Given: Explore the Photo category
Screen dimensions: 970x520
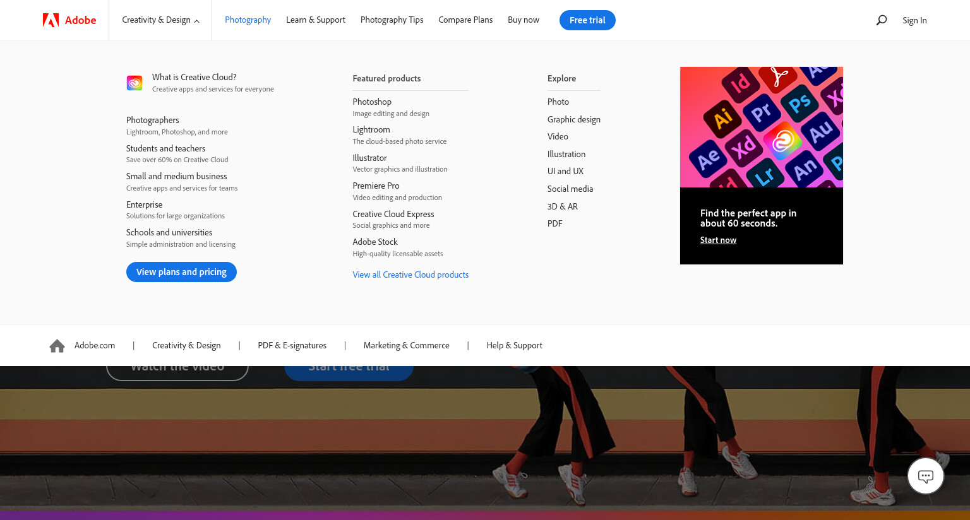Looking at the screenshot, I should point(558,102).
